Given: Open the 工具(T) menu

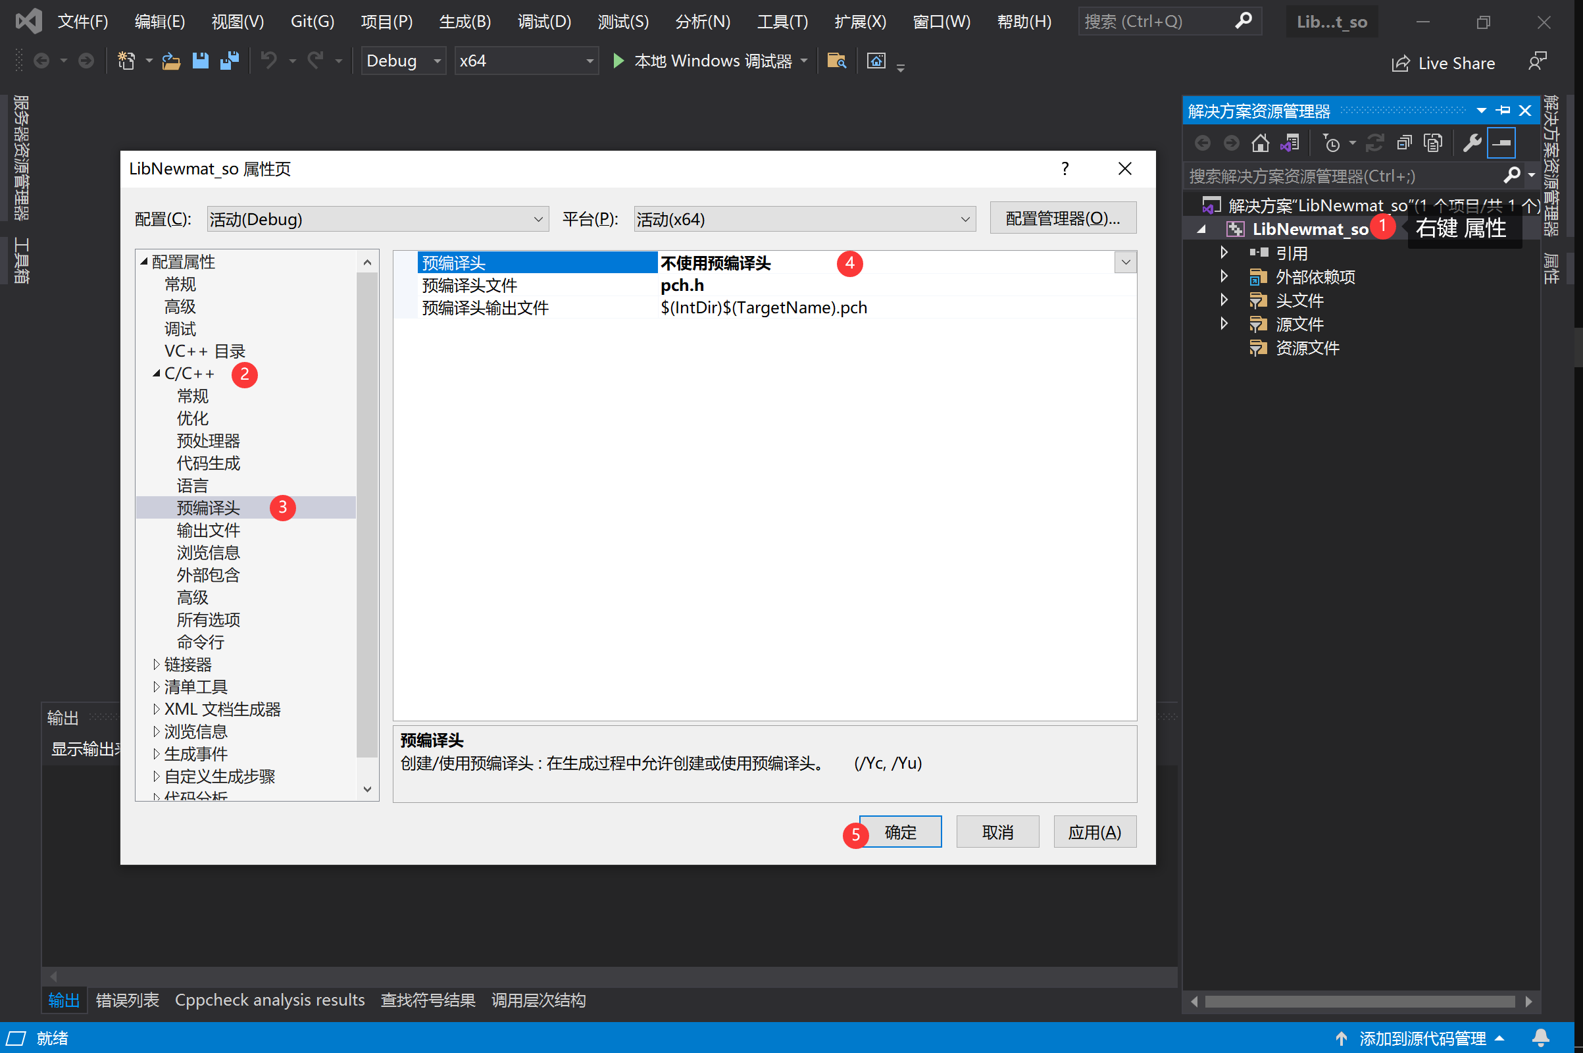Looking at the screenshot, I should (782, 22).
